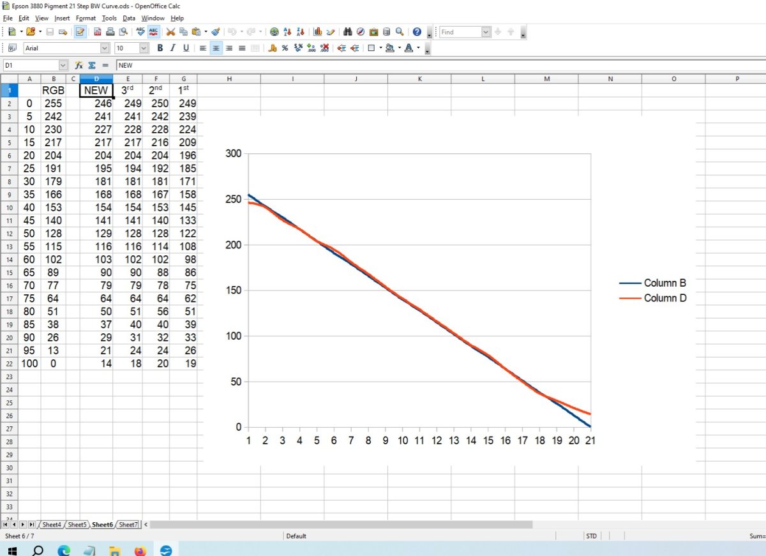The image size is (766, 556).
Task: Click the Sum sigma icon
Action: (x=92, y=65)
